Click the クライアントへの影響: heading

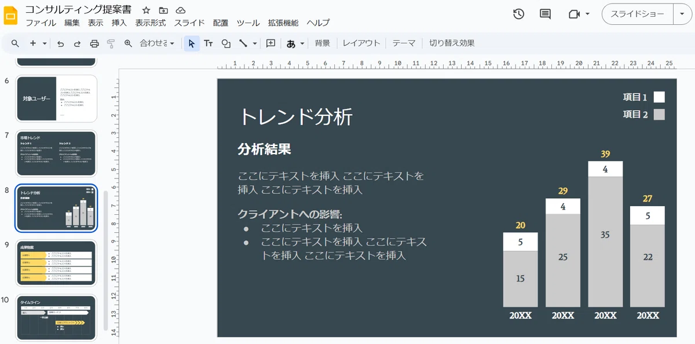[x=290, y=214]
